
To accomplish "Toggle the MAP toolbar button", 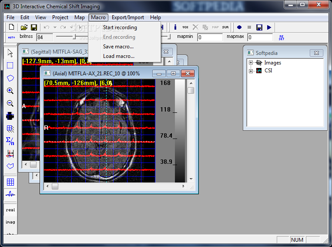I will click(x=215, y=27).
